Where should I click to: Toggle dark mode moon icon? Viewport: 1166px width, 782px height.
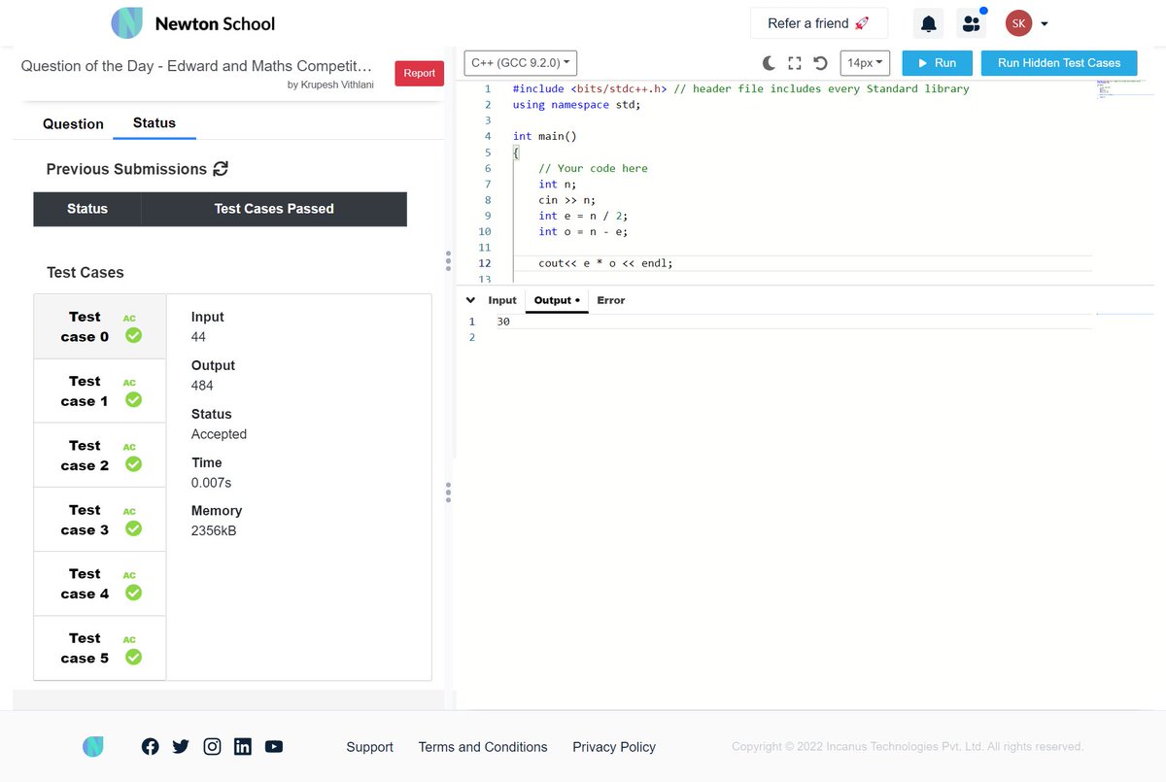[x=769, y=63]
